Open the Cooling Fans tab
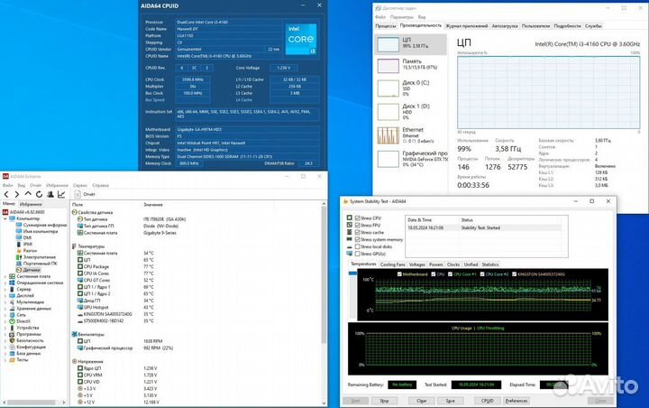Image resolution: width=649 pixels, height=408 pixels. 392,264
